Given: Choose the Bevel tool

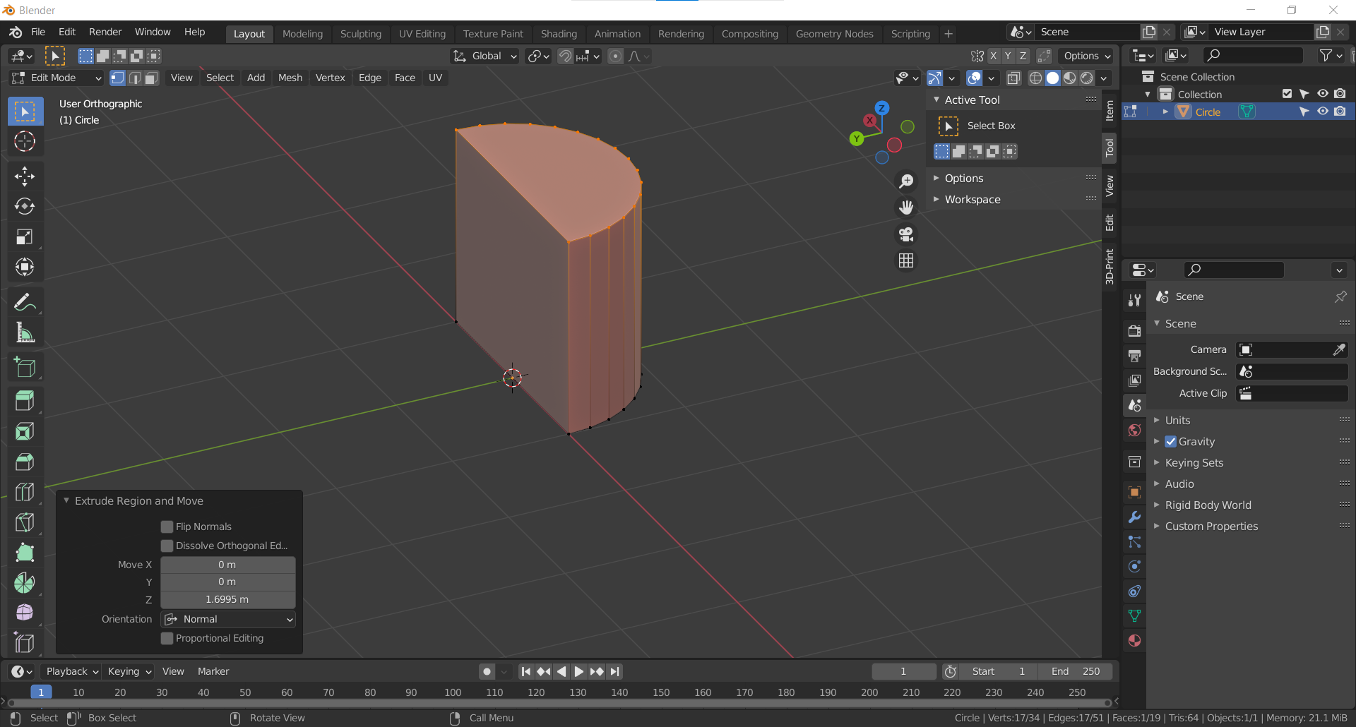Looking at the screenshot, I should tap(25, 462).
